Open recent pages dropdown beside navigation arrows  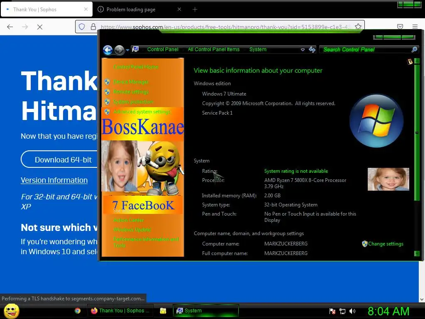(x=127, y=50)
